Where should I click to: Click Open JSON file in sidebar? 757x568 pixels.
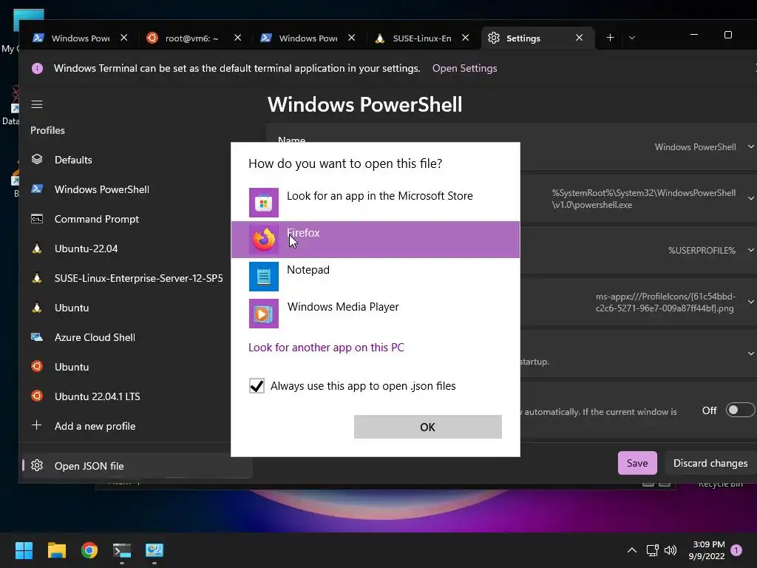[x=137, y=466]
